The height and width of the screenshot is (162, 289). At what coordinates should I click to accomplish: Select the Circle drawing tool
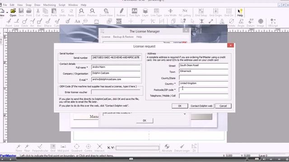24,23
